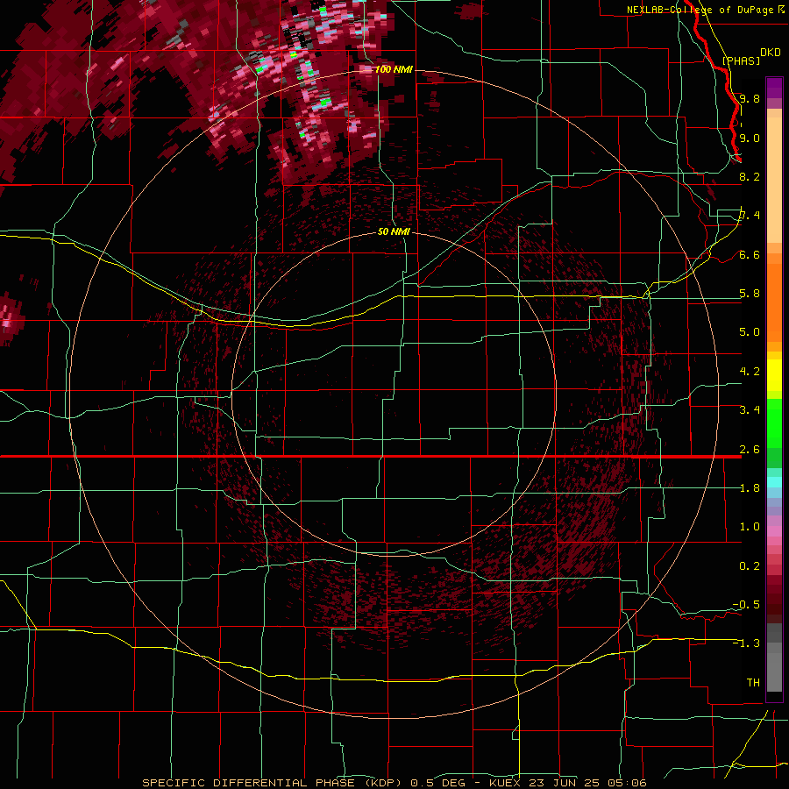Click the 2.6 value on color scale
789x789 pixels.
point(750,450)
